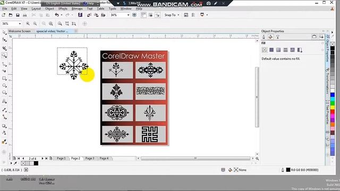The height and width of the screenshot is (191, 340).
Task: Select the Drop Shadow tool
Action: 4,126
